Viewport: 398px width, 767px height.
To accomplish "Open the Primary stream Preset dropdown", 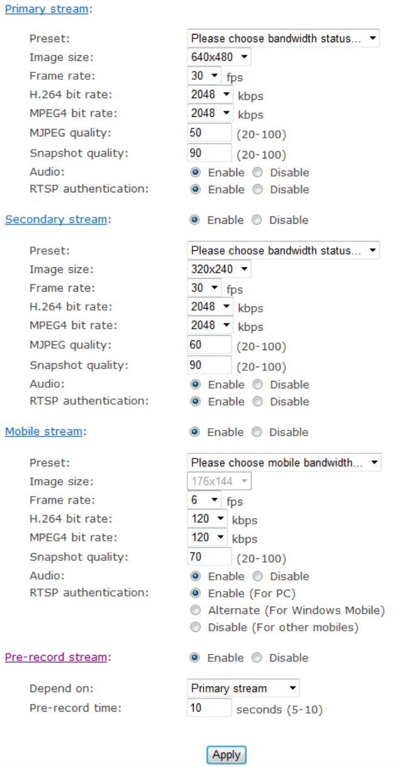I will click(284, 38).
